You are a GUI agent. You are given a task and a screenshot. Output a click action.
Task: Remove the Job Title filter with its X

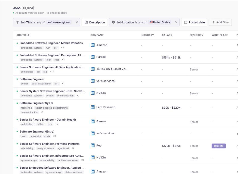(x=77, y=22)
